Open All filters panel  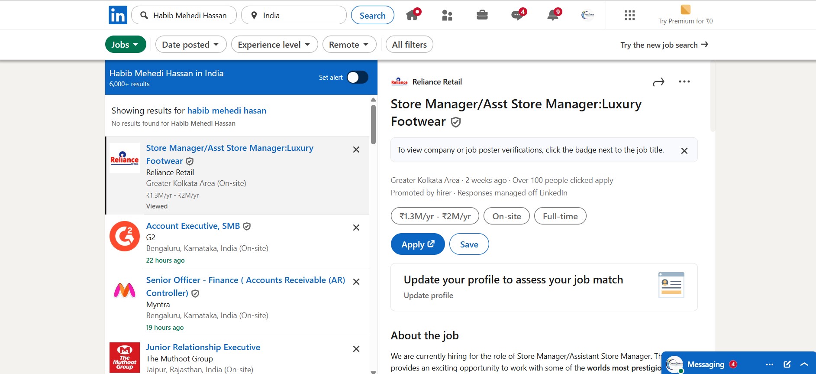(x=409, y=45)
